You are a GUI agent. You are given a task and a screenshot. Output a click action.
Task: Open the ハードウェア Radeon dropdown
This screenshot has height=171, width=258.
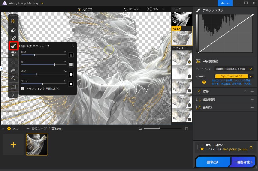click(x=234, y=69)
